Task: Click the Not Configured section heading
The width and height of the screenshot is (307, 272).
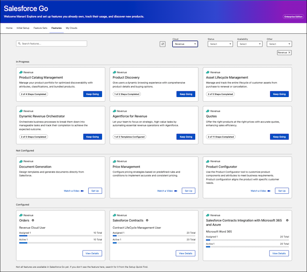Action: (x=25, y=151)
